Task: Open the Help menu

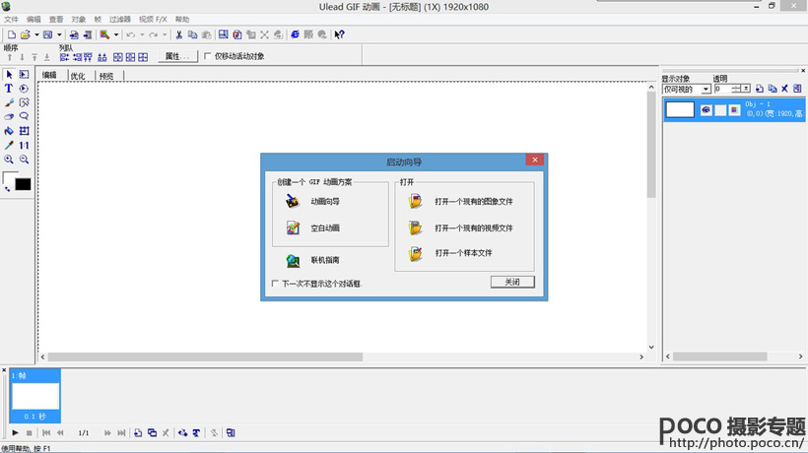Action: coord(182,19)
